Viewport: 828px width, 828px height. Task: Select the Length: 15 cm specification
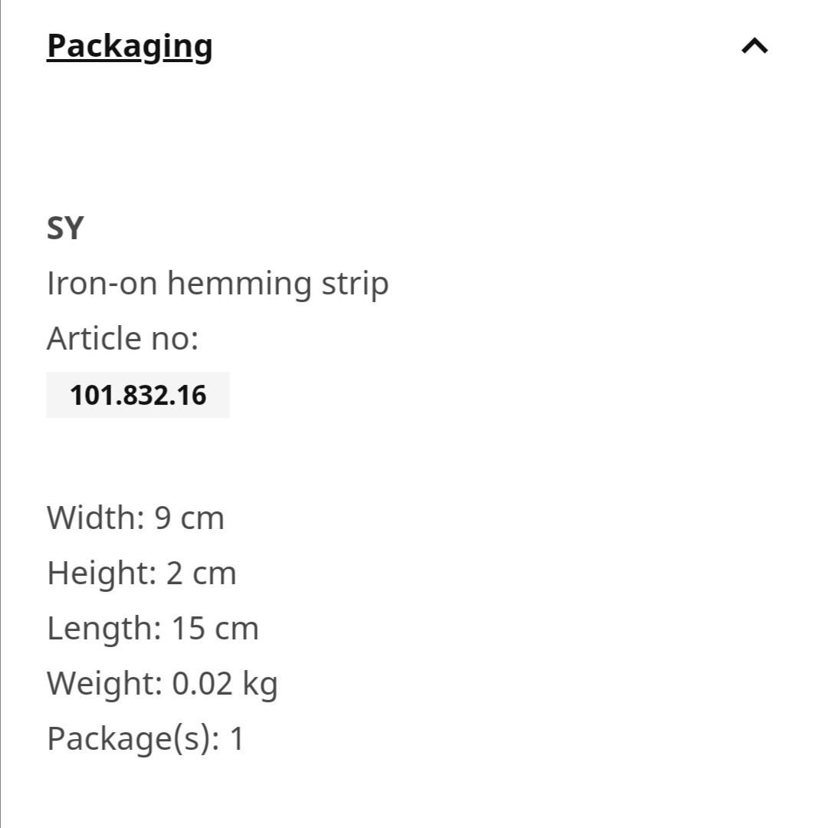pos(153,627)
